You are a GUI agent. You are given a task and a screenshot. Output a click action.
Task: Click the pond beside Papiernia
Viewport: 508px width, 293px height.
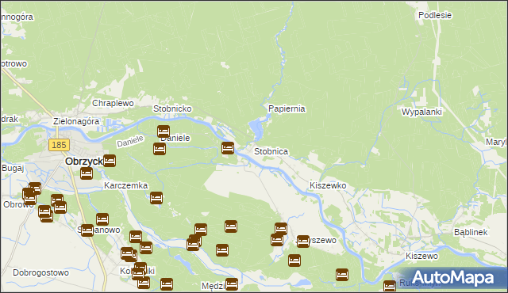(x=256, y=129)
